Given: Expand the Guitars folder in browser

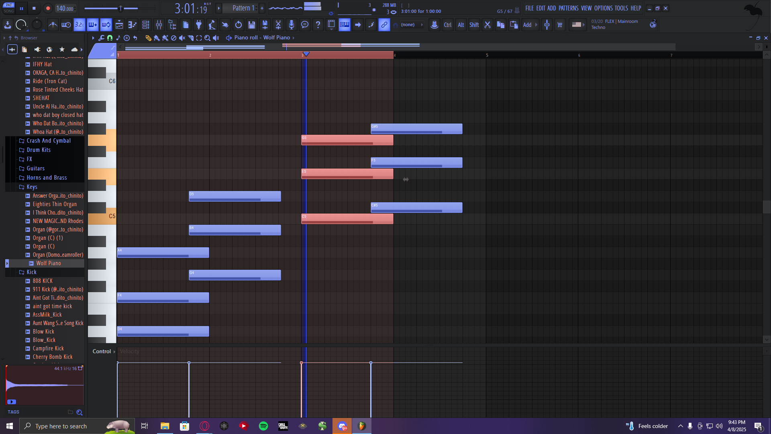Looking at the screenshot, I should pyautogui.click(x=35, y=168).
